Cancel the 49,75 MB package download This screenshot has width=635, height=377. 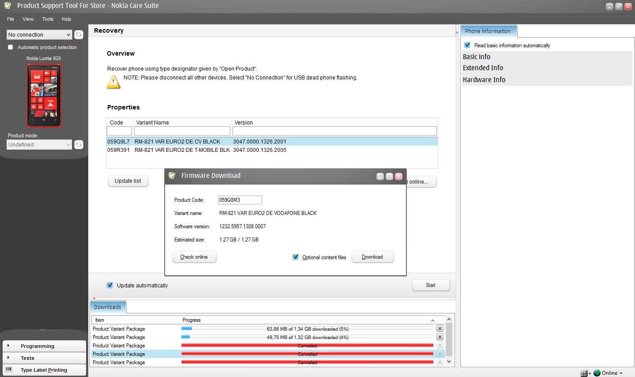pos(440,337)
